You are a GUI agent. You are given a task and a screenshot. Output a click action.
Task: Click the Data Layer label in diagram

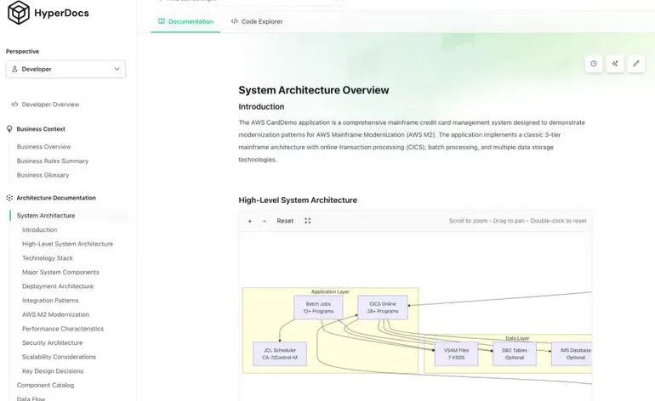point(517,338)
